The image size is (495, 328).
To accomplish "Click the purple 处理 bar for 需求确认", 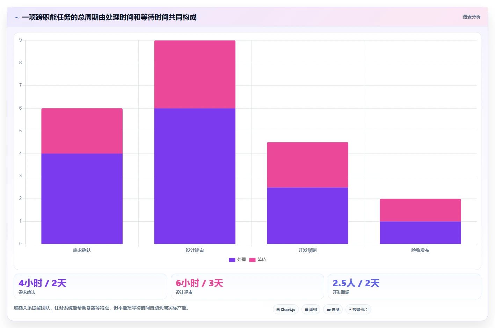I will (x=82, y=199).
